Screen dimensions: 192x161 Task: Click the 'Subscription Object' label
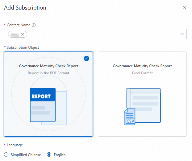coord(23,47)
